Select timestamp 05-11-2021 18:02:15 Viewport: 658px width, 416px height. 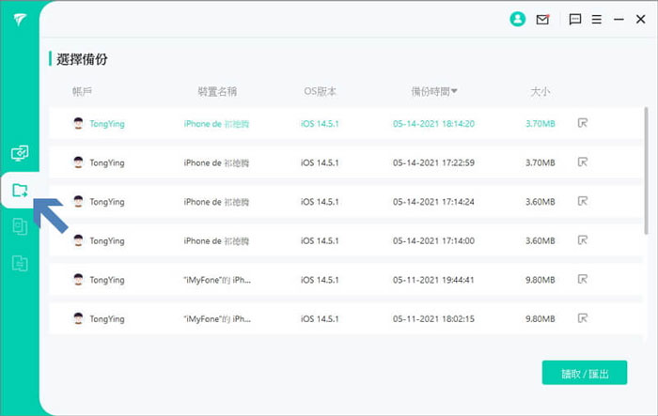tap(433, 318)
